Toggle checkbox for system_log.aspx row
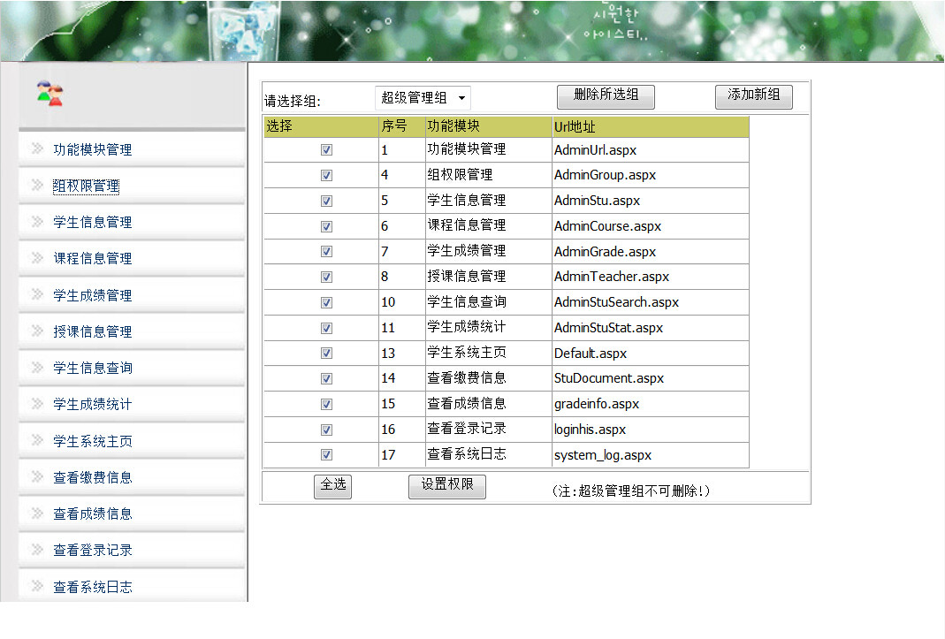The height and width of the screenshot is (639, 945). pyautogui.click(x=327, y=455)
